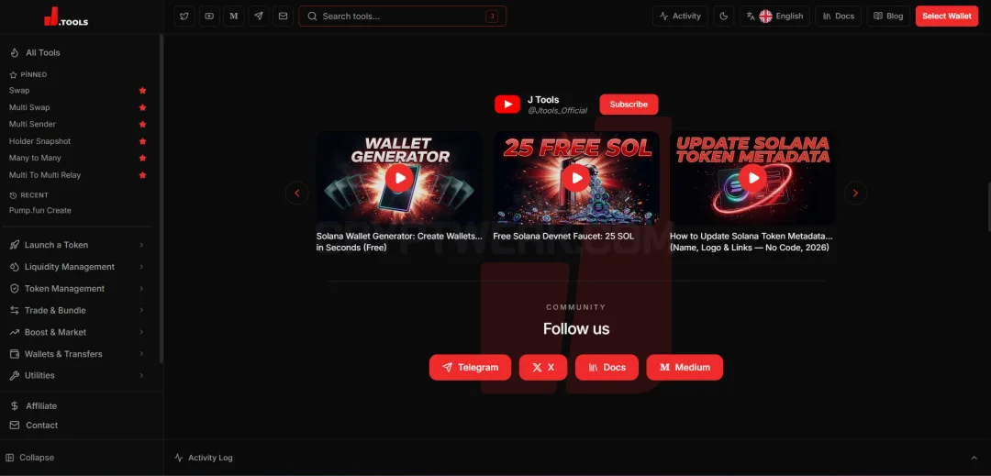Click the Utilities wrench icon
991x476 pixels.
(x=14, y=376)
